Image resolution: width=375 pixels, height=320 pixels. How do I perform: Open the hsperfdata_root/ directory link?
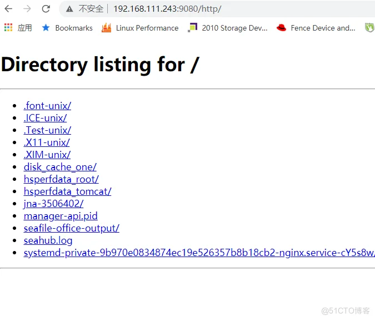(x=61, y=179)
